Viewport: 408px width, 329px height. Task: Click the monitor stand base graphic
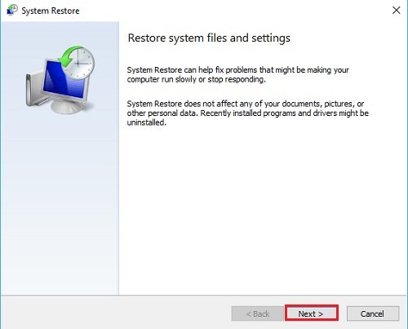point(67,106)
